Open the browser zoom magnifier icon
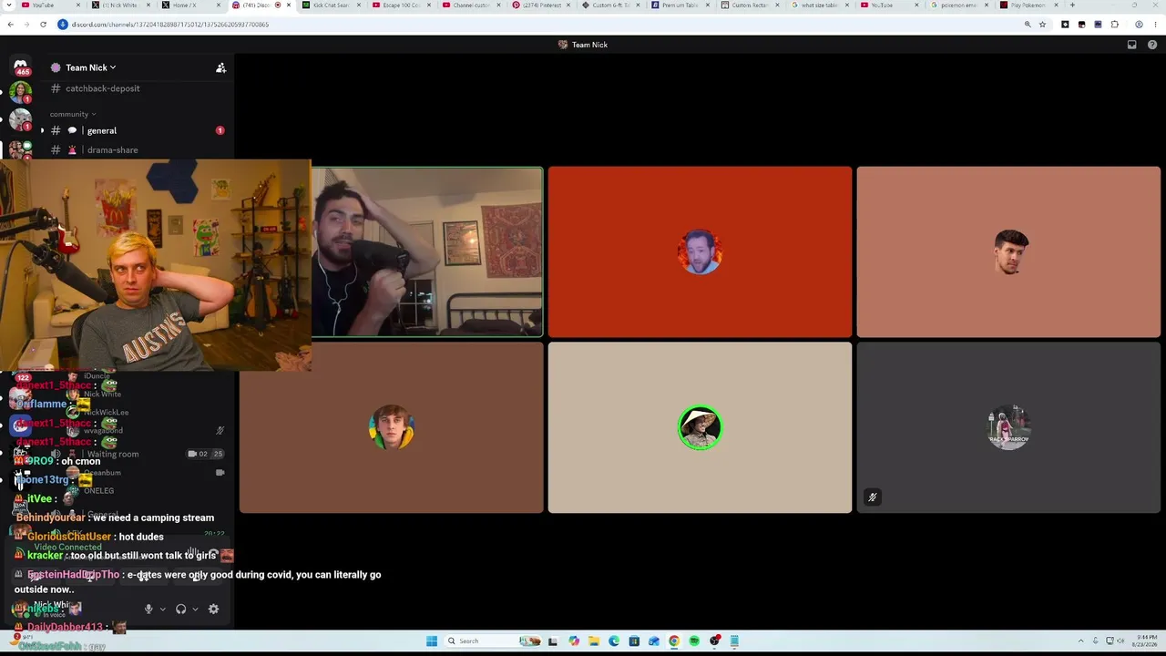The height and width of the screenshot is (656, 1166). point(1028,25)
